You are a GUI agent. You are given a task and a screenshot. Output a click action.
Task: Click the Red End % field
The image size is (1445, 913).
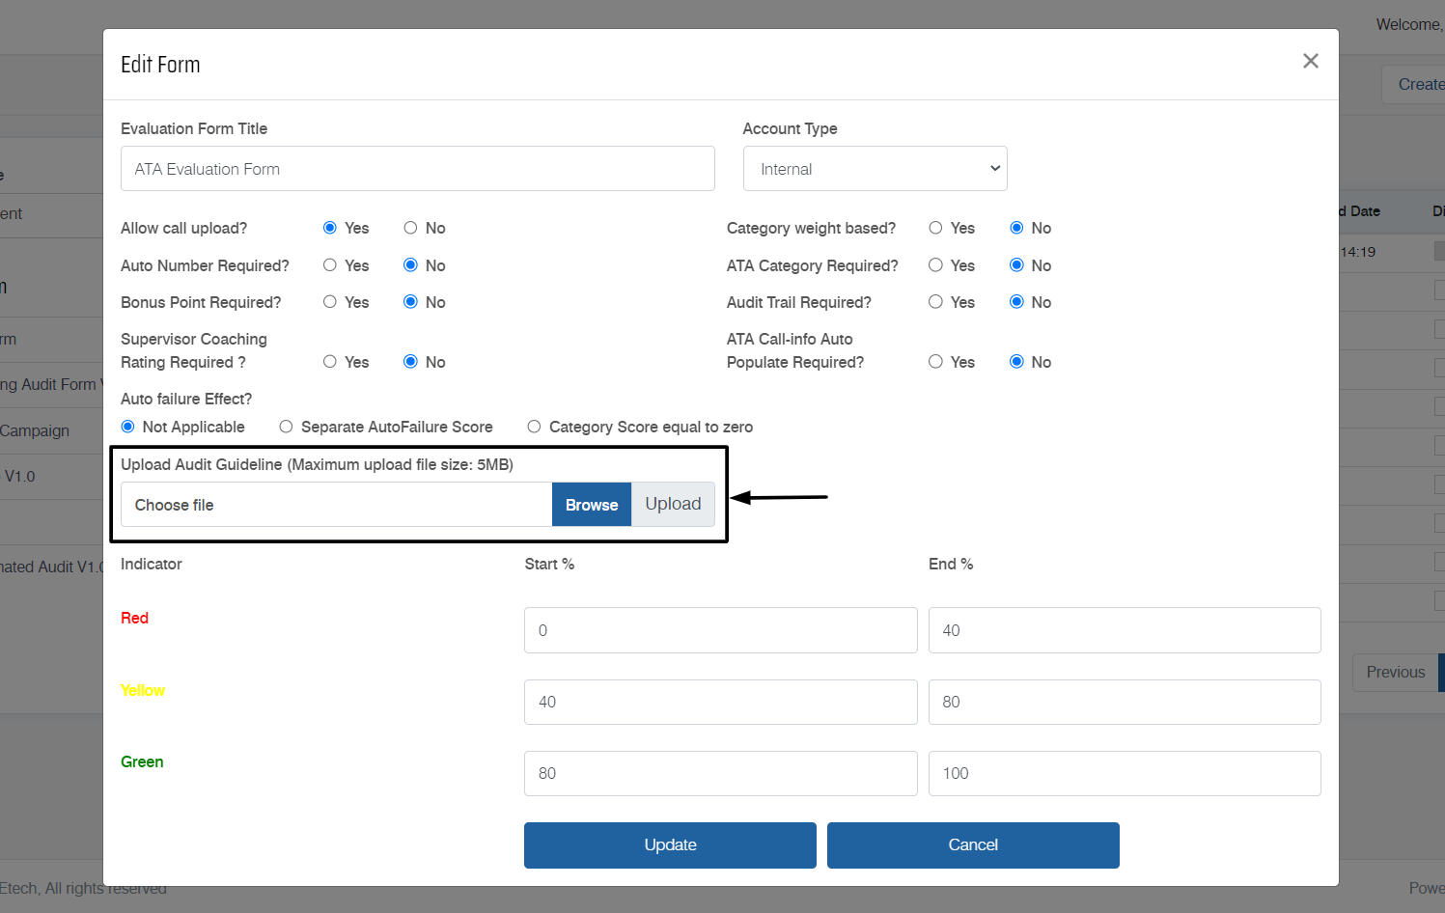1124,630
